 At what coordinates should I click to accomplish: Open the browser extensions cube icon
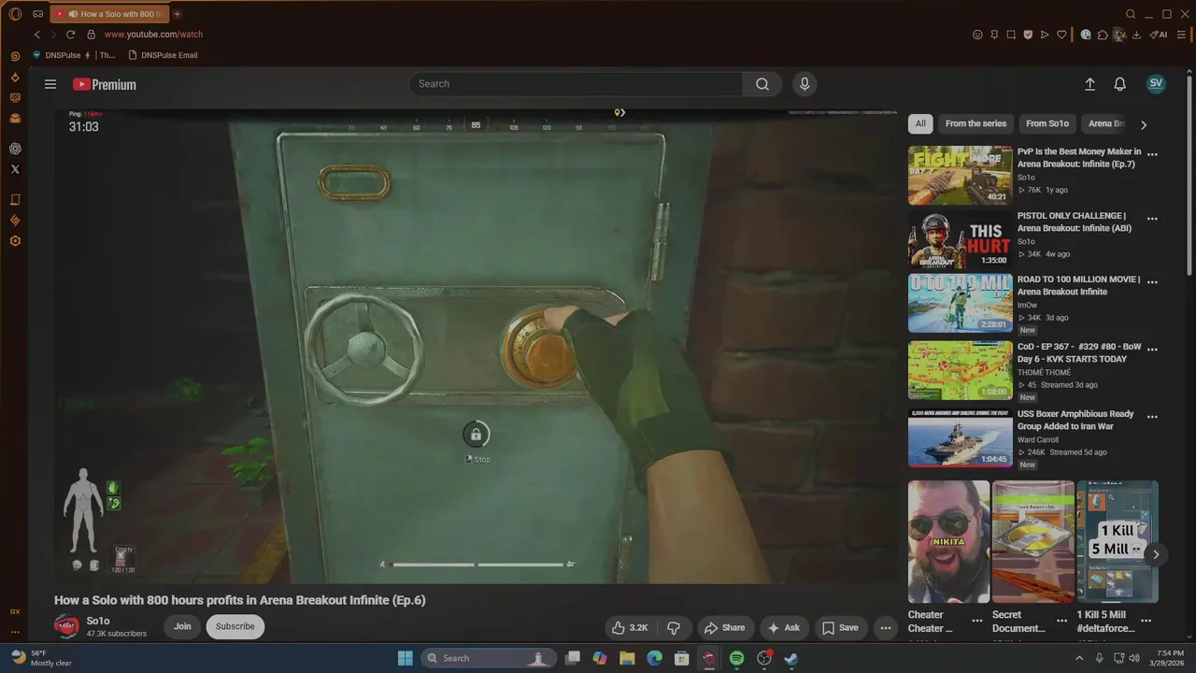click(1103, 35)
